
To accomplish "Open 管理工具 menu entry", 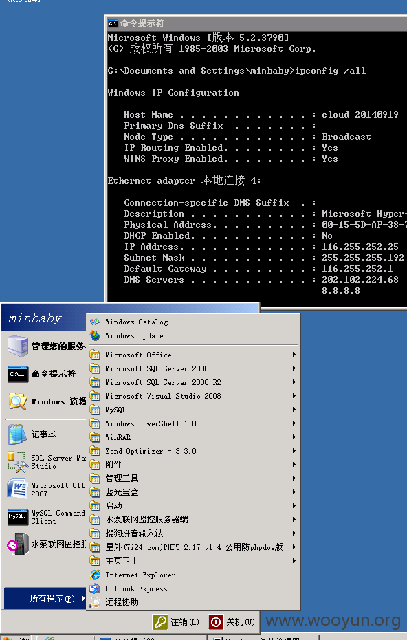I will coord(193,478).
